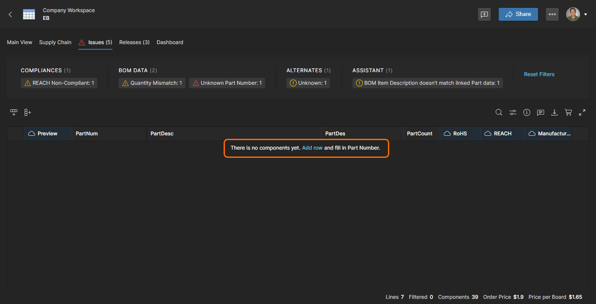Open the shopping cart icon

tap(568, 112)
